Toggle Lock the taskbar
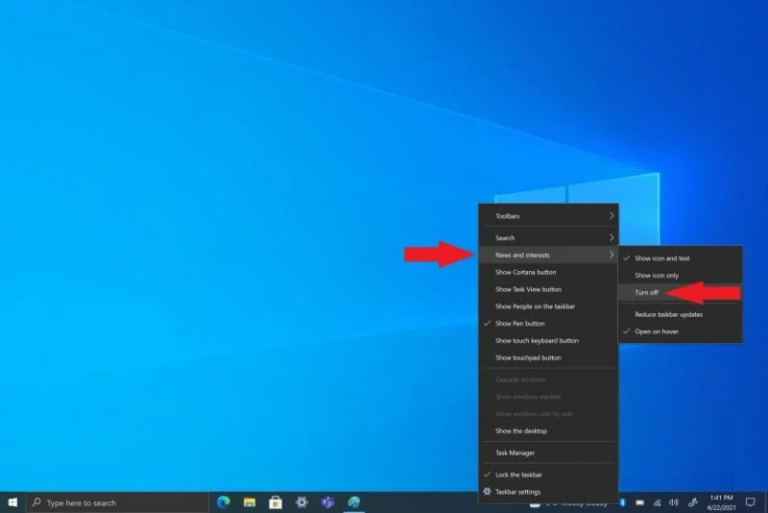768x513 pixels. click(x=548, y=475)
